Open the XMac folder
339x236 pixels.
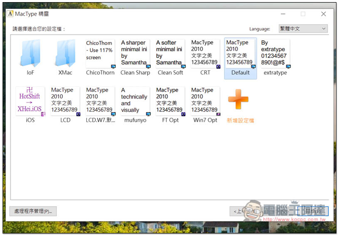pos(65,53)
